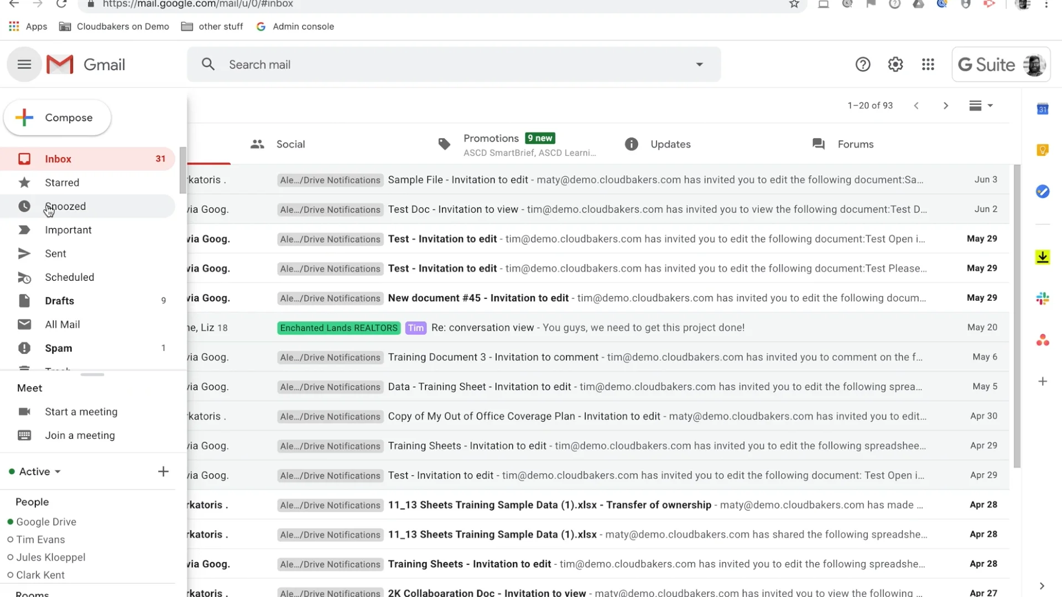
Task: Switch to the Promotions tab
Action: (x=491, y=138)
